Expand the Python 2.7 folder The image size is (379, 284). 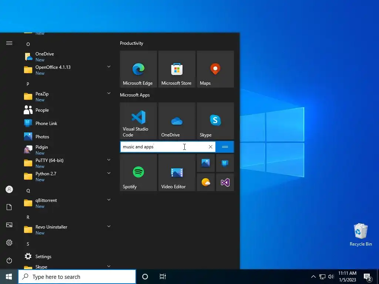pos(109,173)
